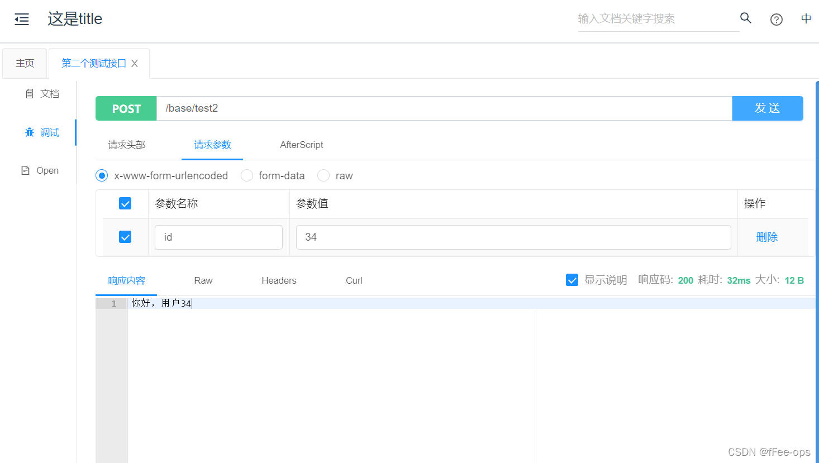The height and width of the screenshot is (463, 819).
Task: Uncheck the id parameter row checkbox
Action: [125, 237]
